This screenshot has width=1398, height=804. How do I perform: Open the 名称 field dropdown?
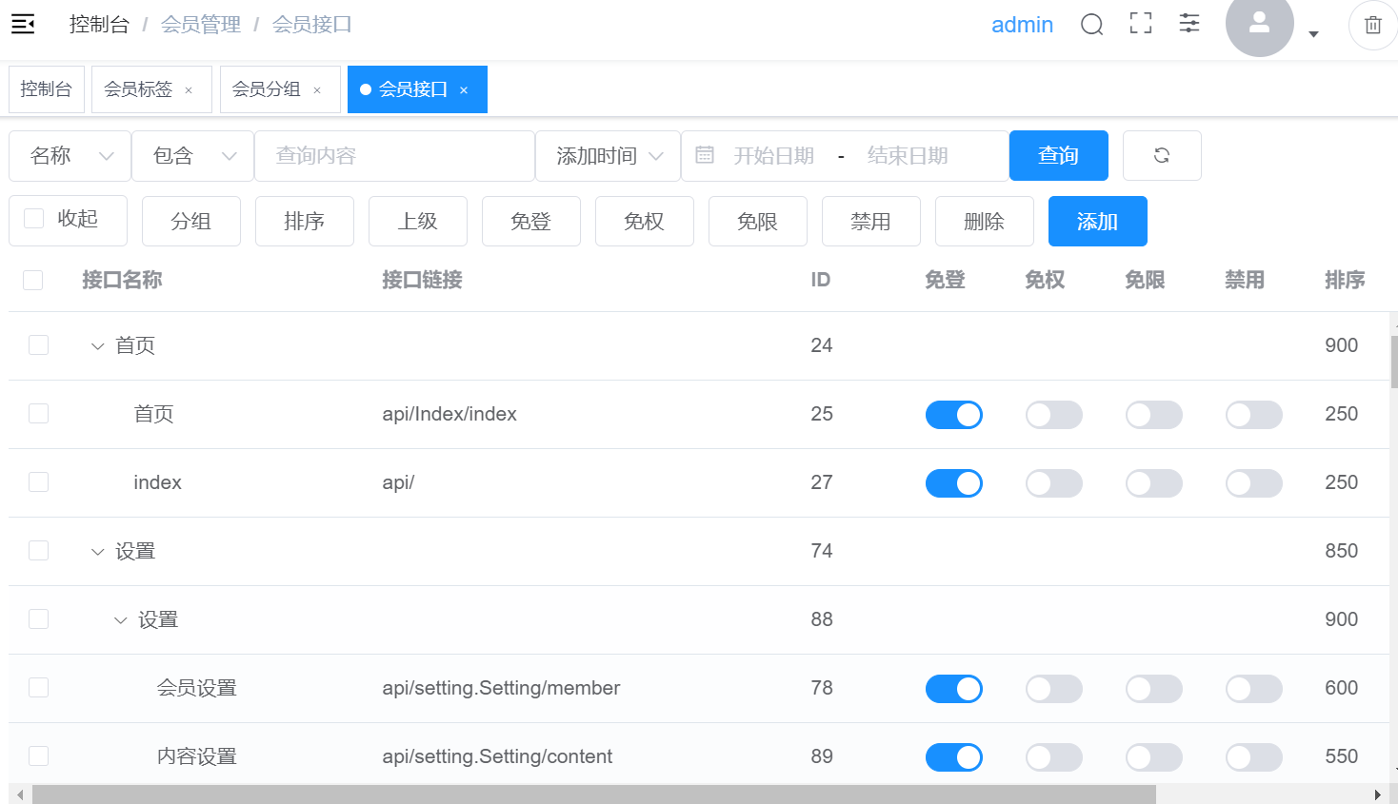(70, 155)
